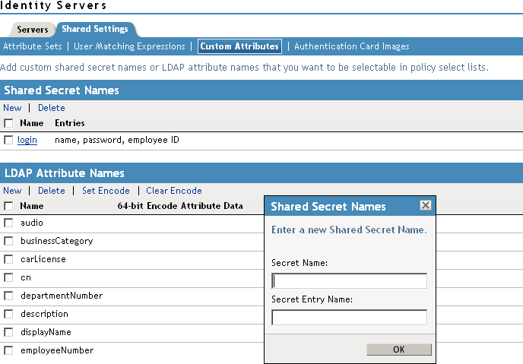Close the Shared Secret Names dialog
This screenshot has height=364, width=523.
(426, 206)
